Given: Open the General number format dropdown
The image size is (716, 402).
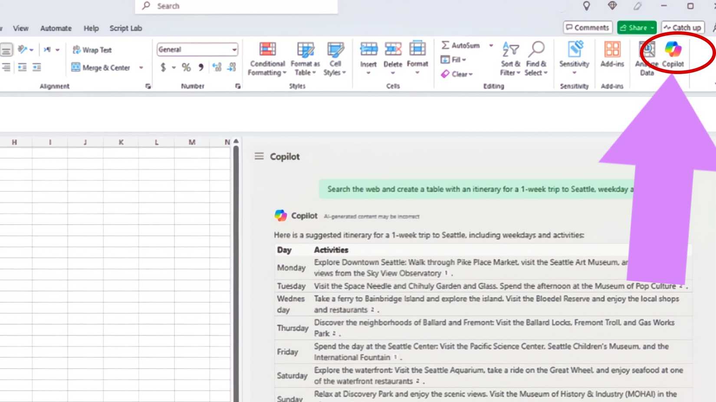Looking at the screenshot, I should coord(234,49).
